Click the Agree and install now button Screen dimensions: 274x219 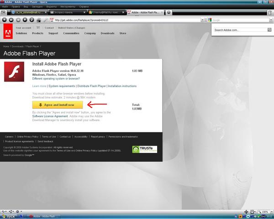(x=58, y=105)
